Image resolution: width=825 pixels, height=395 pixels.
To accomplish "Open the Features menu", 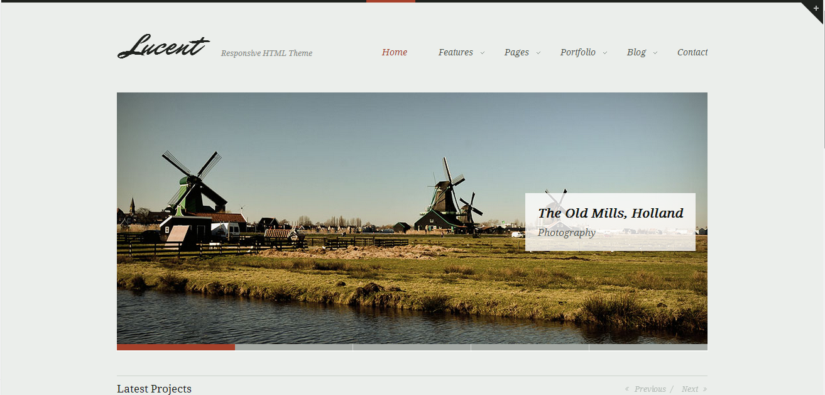I will tap(456, 52).
